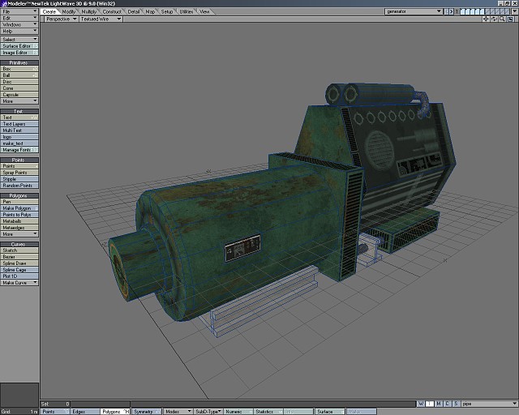Open the SubD-Type dropdown

pos(208,412)
